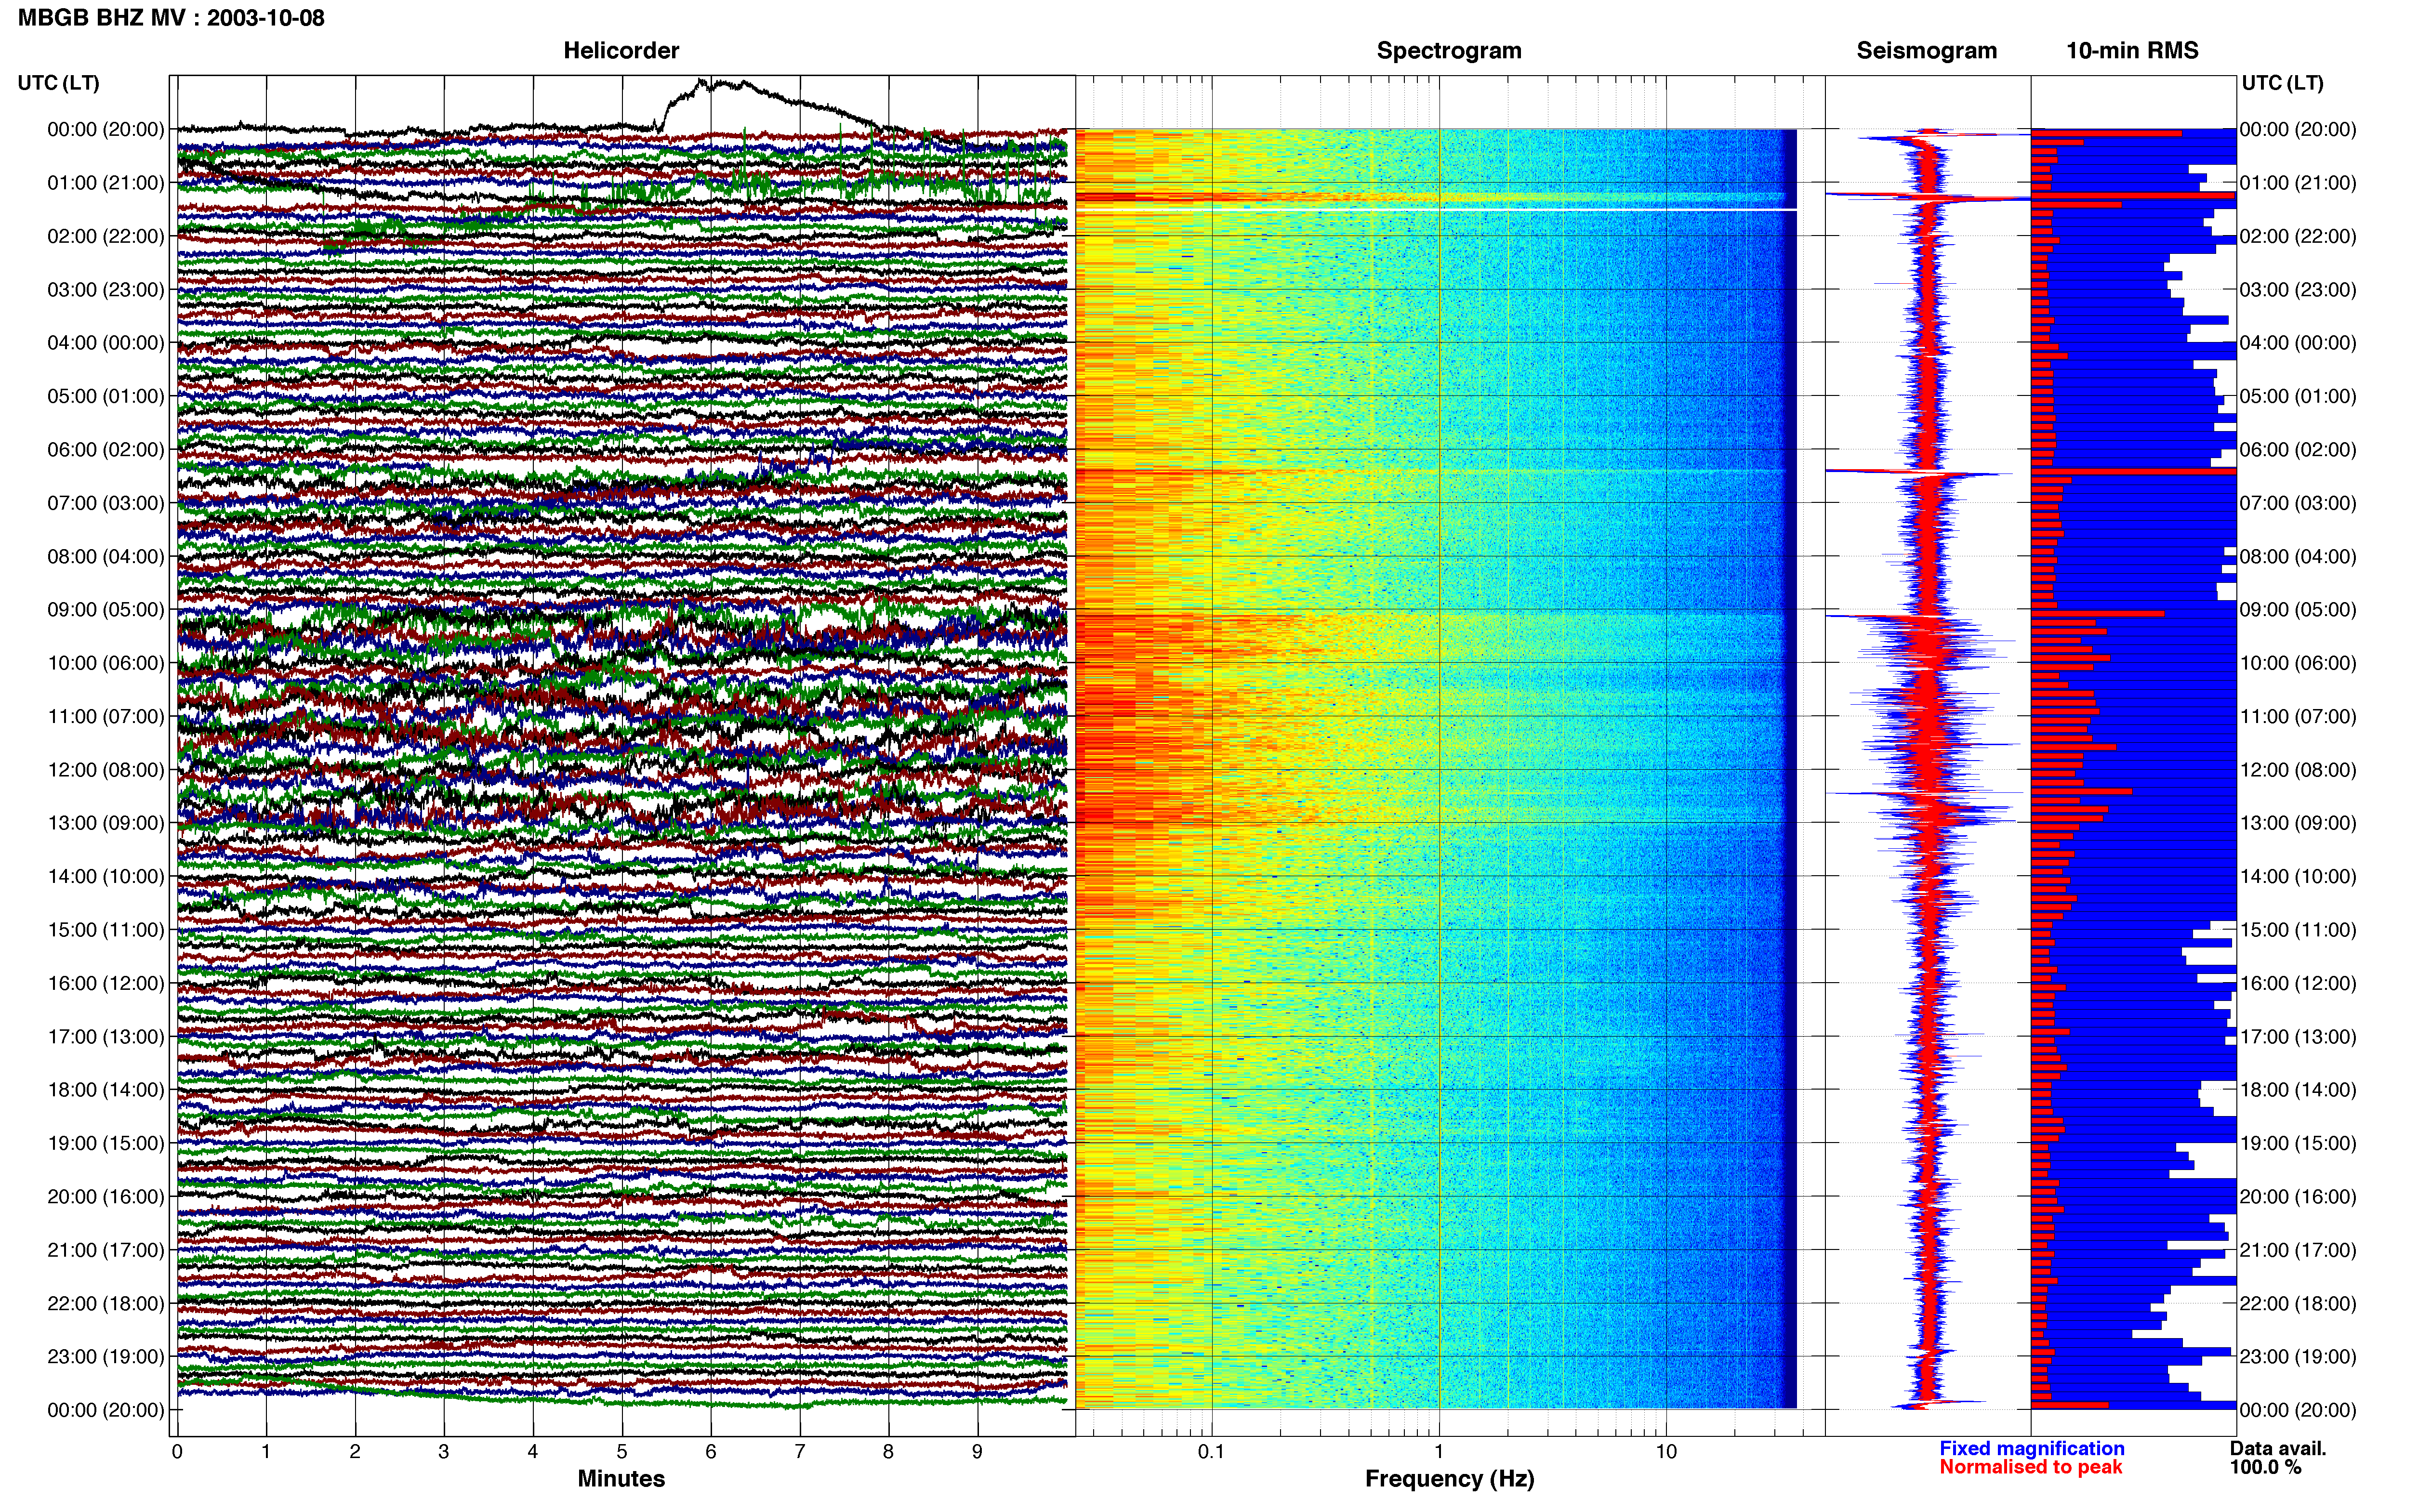The height and width of the screenshot is (1512, 2418).
Task: Click the Helicorder panel heading
Action: 621,50
